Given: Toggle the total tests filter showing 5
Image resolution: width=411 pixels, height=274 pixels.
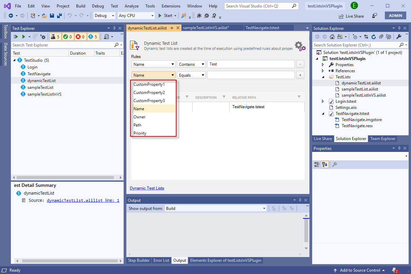Looking at the screenshot, I should (x=55, y=37).
